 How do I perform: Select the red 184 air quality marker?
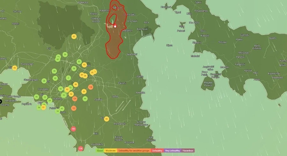(x=73, y=129)
